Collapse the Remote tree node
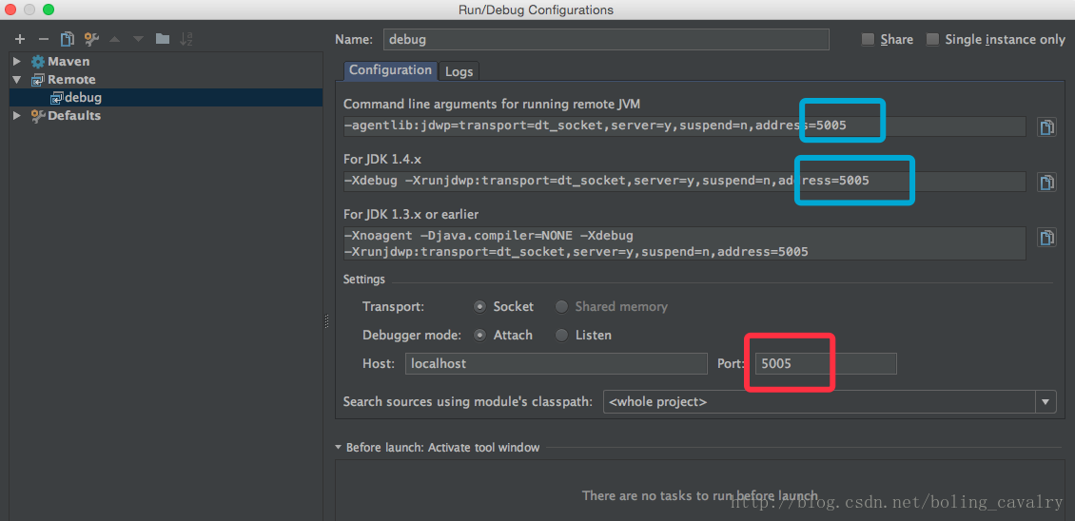The image size is (1075, 521). (x=16, y=80)
